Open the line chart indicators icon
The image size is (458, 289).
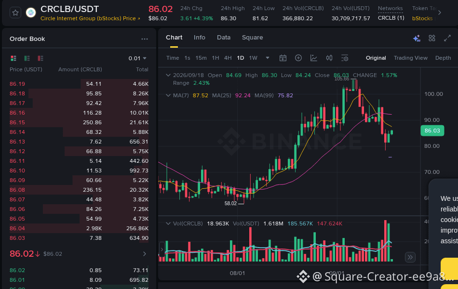(x=314, y=58)
